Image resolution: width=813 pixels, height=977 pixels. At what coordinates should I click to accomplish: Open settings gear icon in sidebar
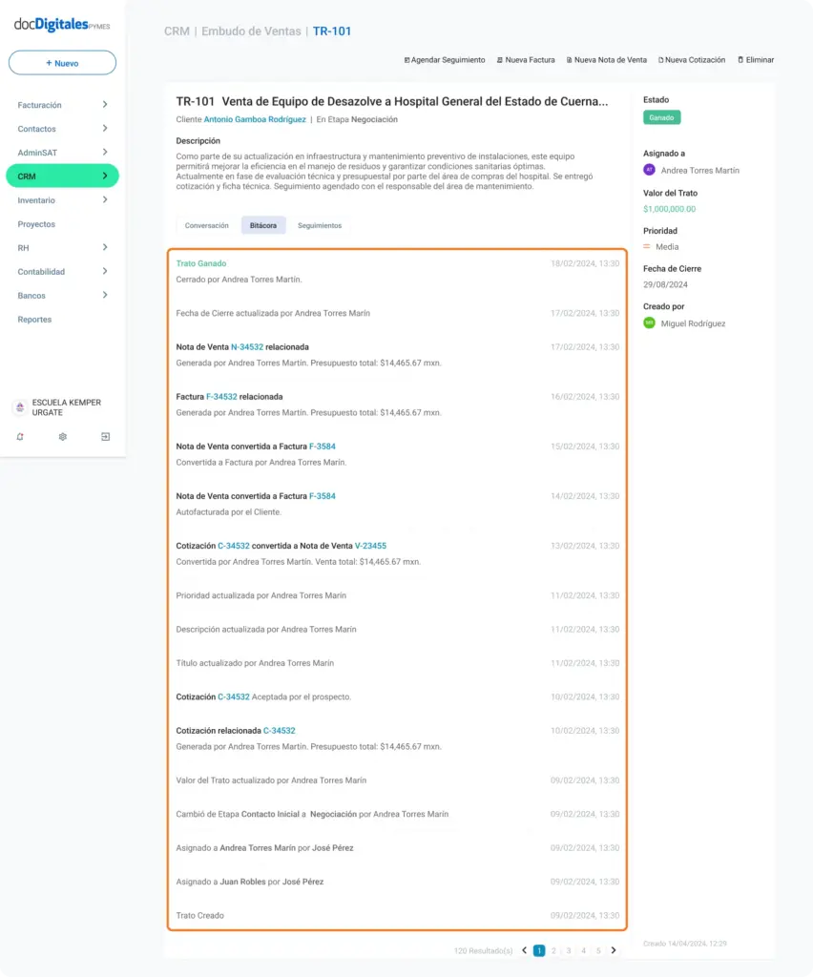coord(62,437)
